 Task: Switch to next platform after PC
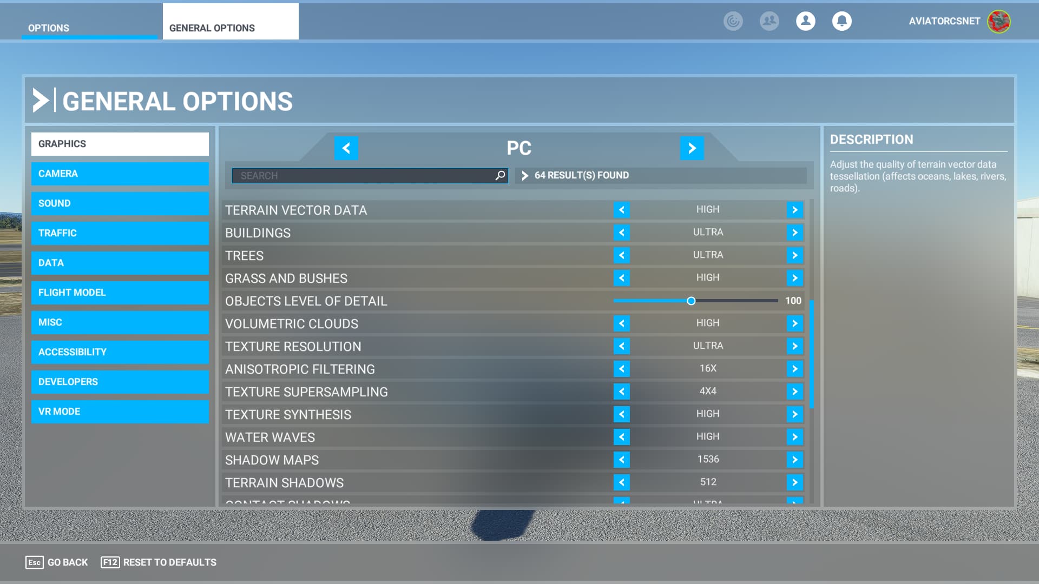coord(692,148)
